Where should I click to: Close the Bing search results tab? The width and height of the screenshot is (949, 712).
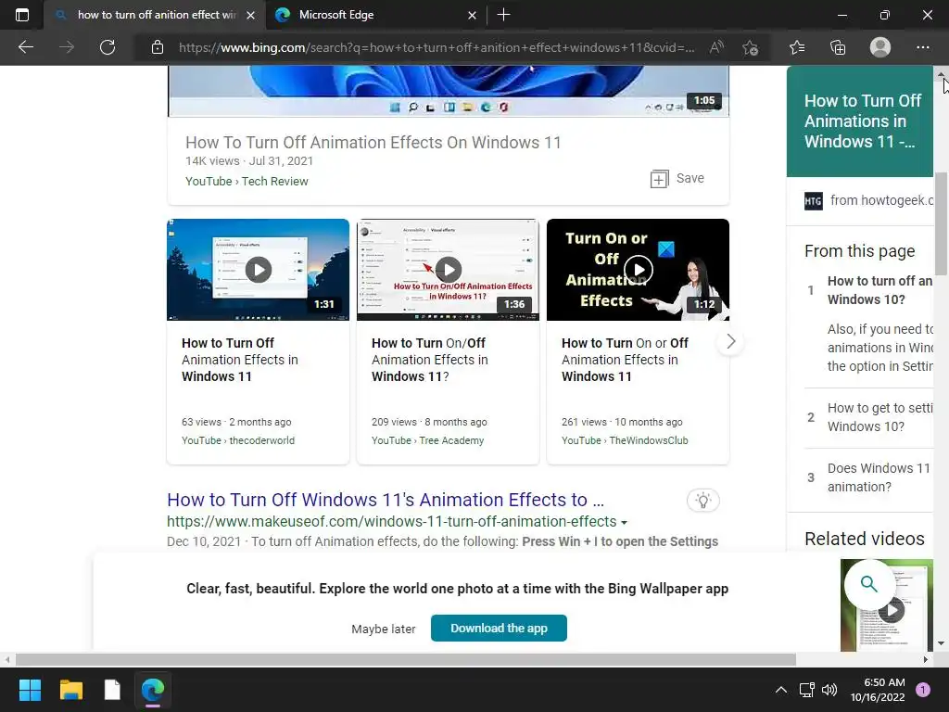[x=250, y=15]
